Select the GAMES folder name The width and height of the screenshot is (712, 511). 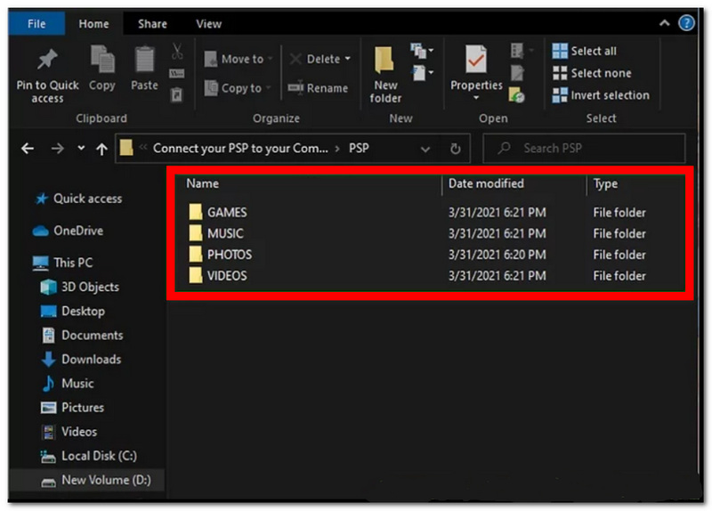click(227, 212)
